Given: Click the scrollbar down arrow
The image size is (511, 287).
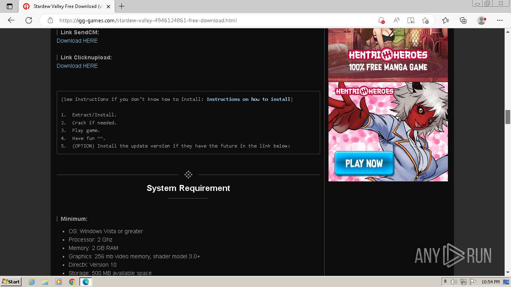Looking at the screenshot, I should (x=508, y=273).
